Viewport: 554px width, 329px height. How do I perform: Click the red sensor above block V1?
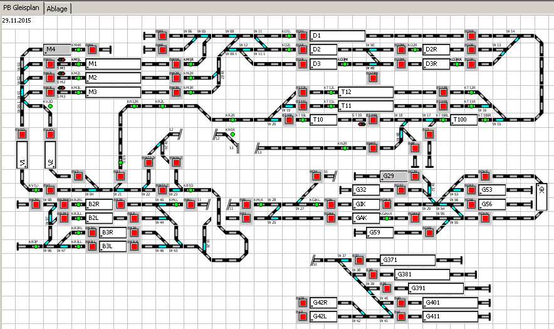click(21, 134)
